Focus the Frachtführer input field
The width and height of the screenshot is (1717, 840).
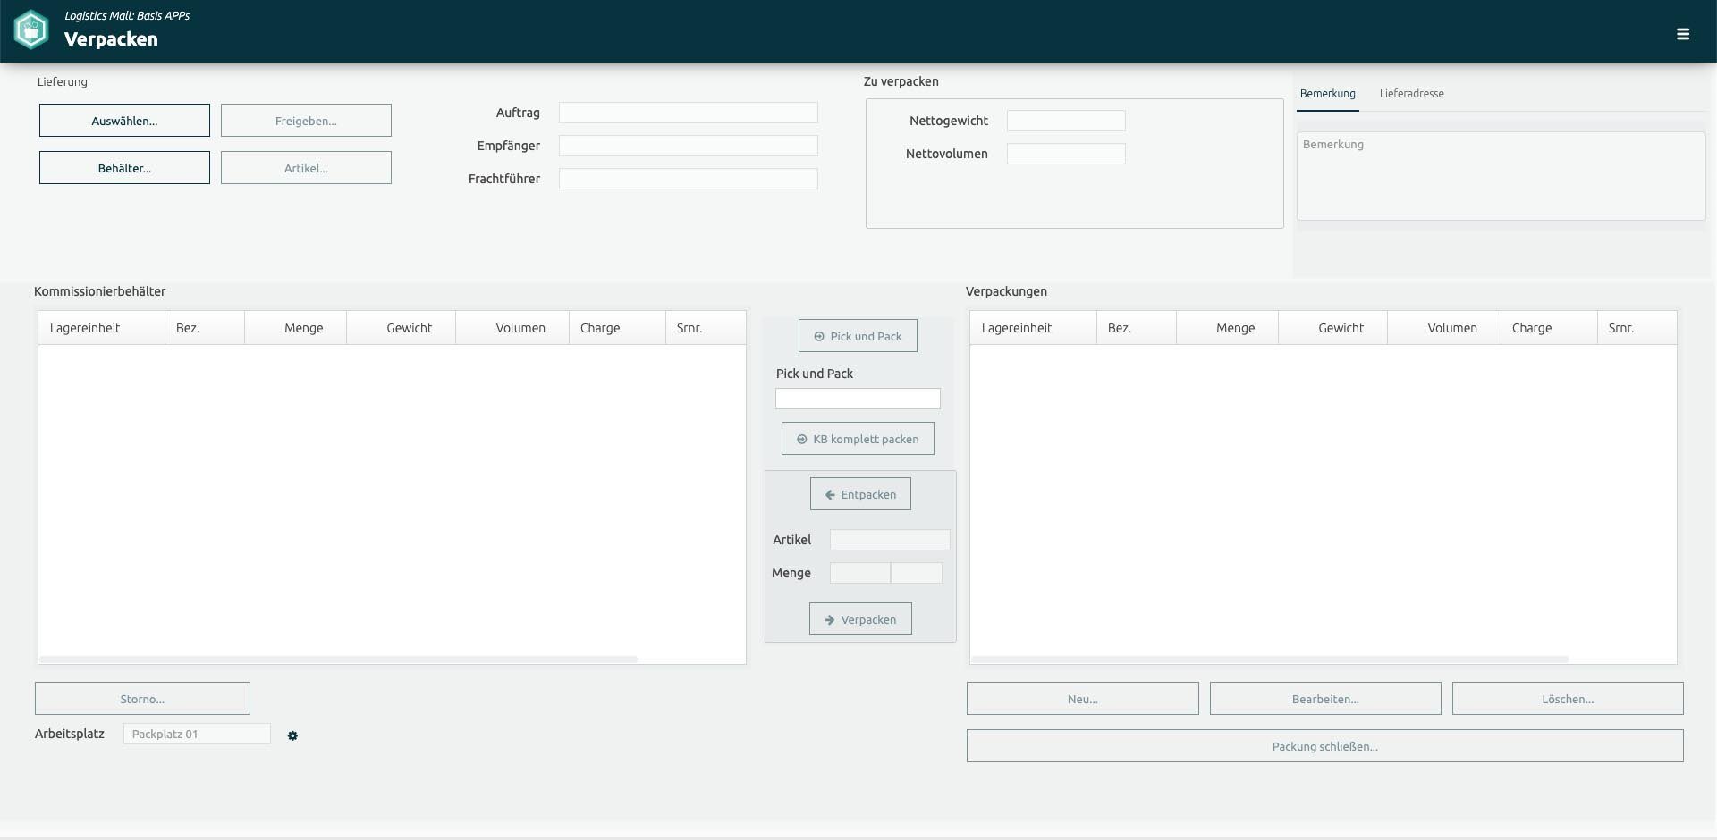pyautogui.click(x=688, y=179)
